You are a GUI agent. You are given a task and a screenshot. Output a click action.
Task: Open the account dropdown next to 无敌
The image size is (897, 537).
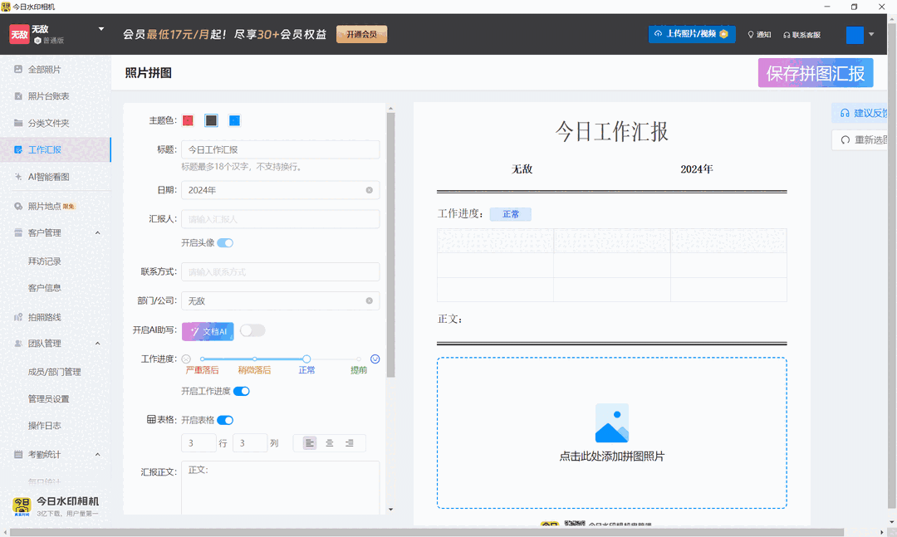click(x=101, y=29)
